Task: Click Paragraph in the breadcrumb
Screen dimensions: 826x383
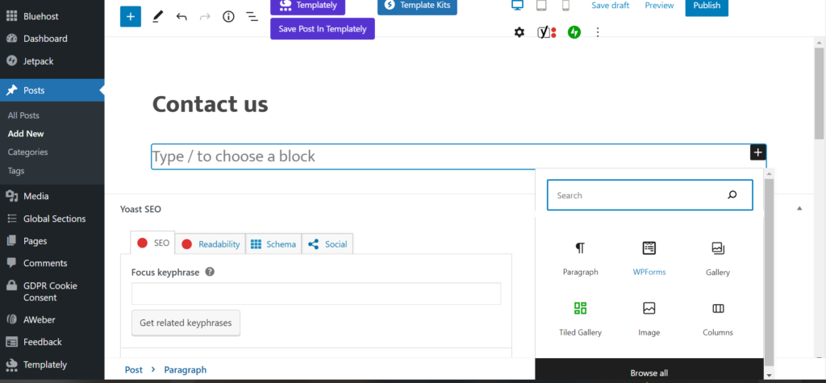Action: tap(186, 370)
